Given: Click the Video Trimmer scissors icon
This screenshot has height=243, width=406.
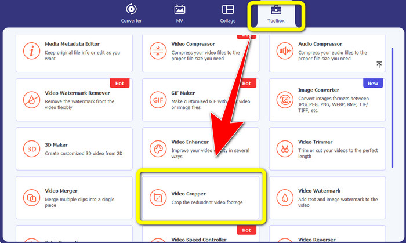Looking at the screenshot, I should click(285, 149).
